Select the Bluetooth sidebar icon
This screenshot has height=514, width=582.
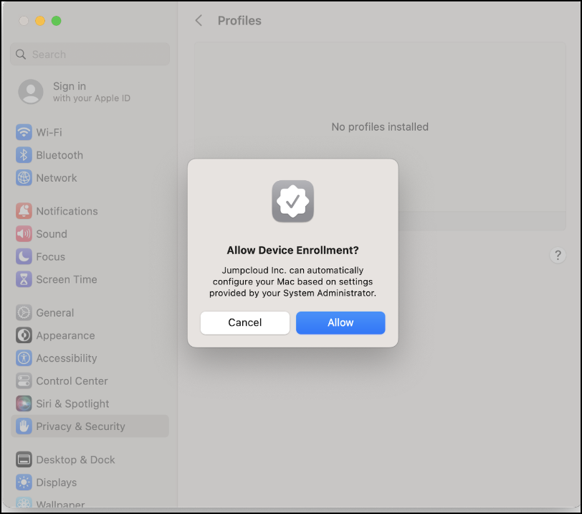24,155
